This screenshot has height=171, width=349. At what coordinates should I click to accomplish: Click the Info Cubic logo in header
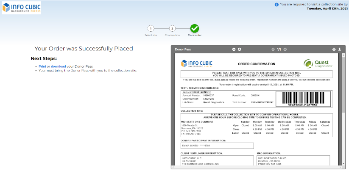[x=21, y=8]
